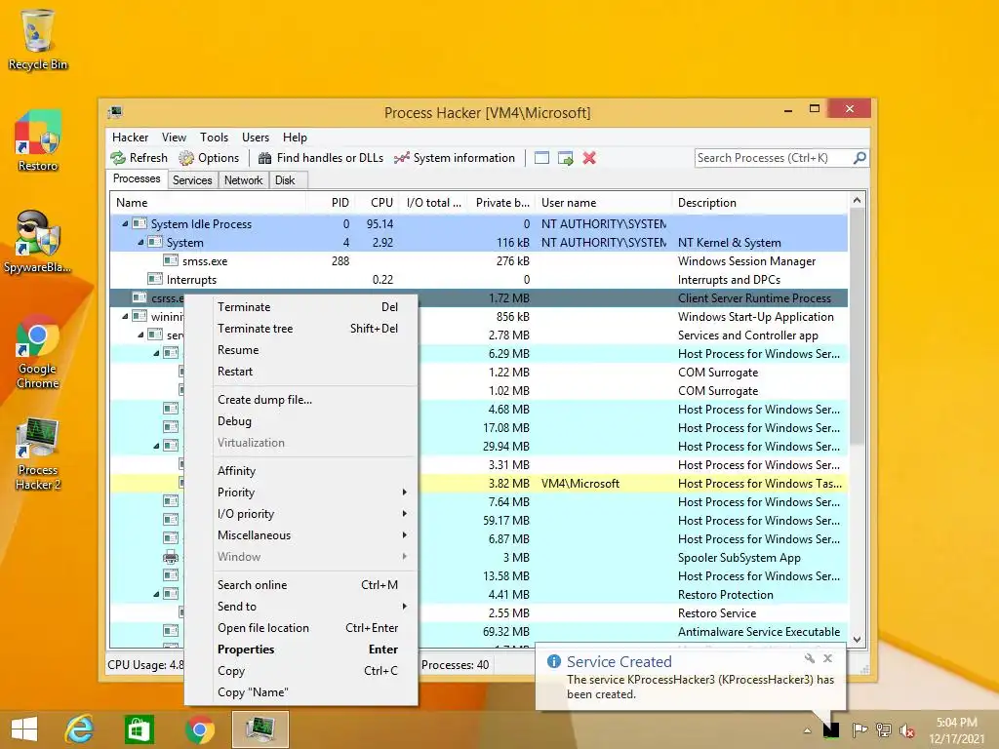Switch to the Services tab

192,180
